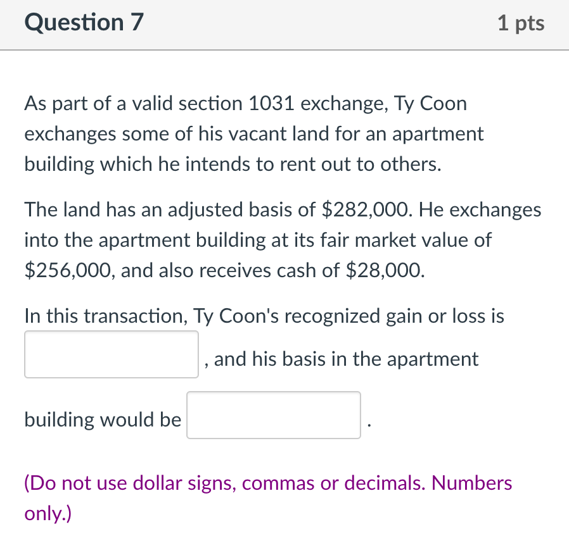569x548 pixels.
Task: Select the Question 7 header
Action: [x=83, y=22]
